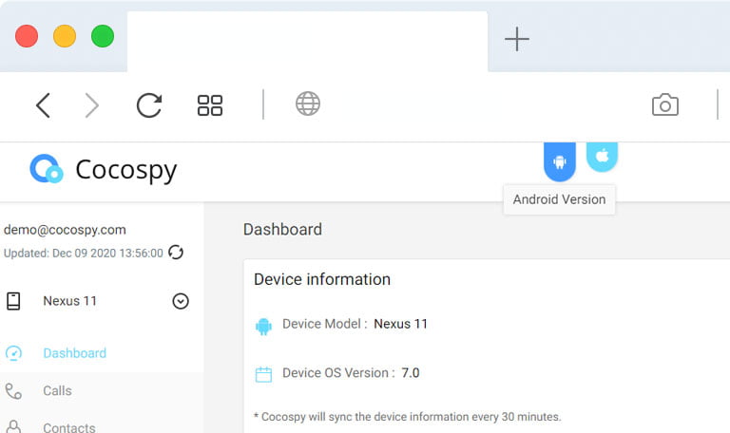730x433 pixels.
Task: Take a screenshot with the camera icon
Action: pos(664,104)
